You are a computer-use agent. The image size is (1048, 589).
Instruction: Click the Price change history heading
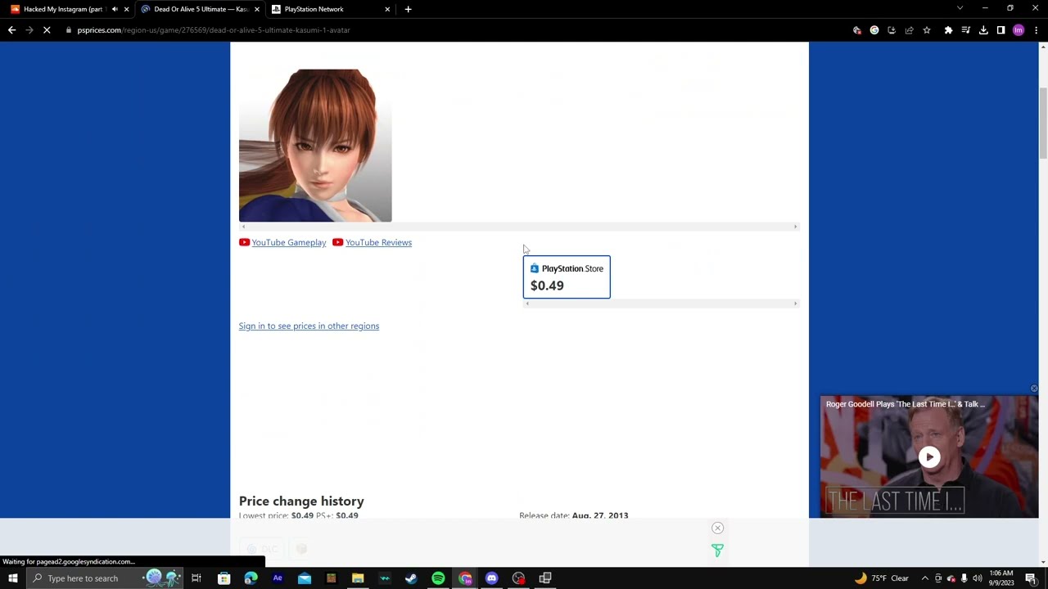[x=301, y=501]
